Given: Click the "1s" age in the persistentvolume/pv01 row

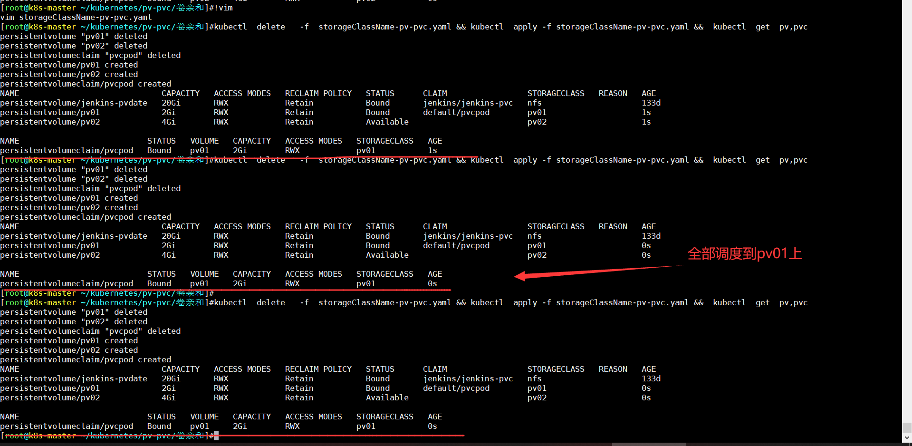Looking at the screenshot, I should tap(646, 112).
